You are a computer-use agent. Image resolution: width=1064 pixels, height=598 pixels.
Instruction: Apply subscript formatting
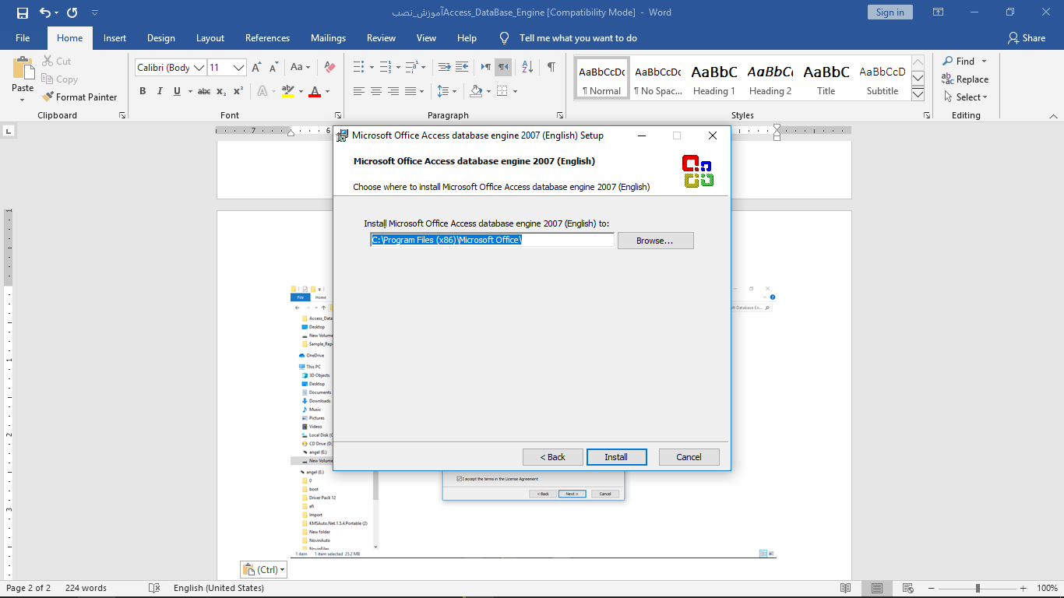click(x=220, y=91)
